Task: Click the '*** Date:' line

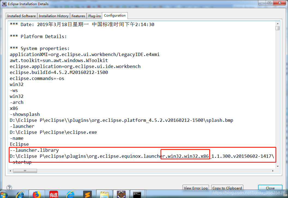Action: (x=82, y=24)
